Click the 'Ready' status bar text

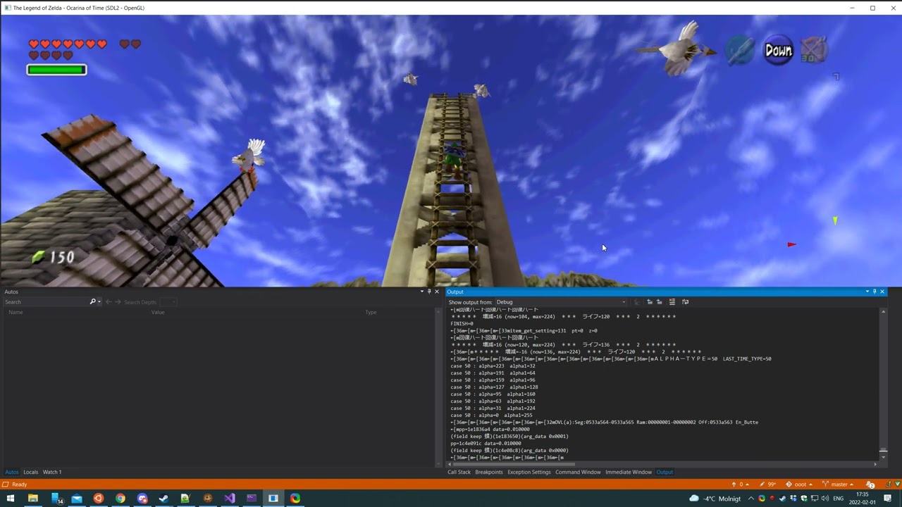(x=20, y=484)
